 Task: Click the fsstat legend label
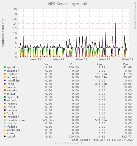pos(12,123)
